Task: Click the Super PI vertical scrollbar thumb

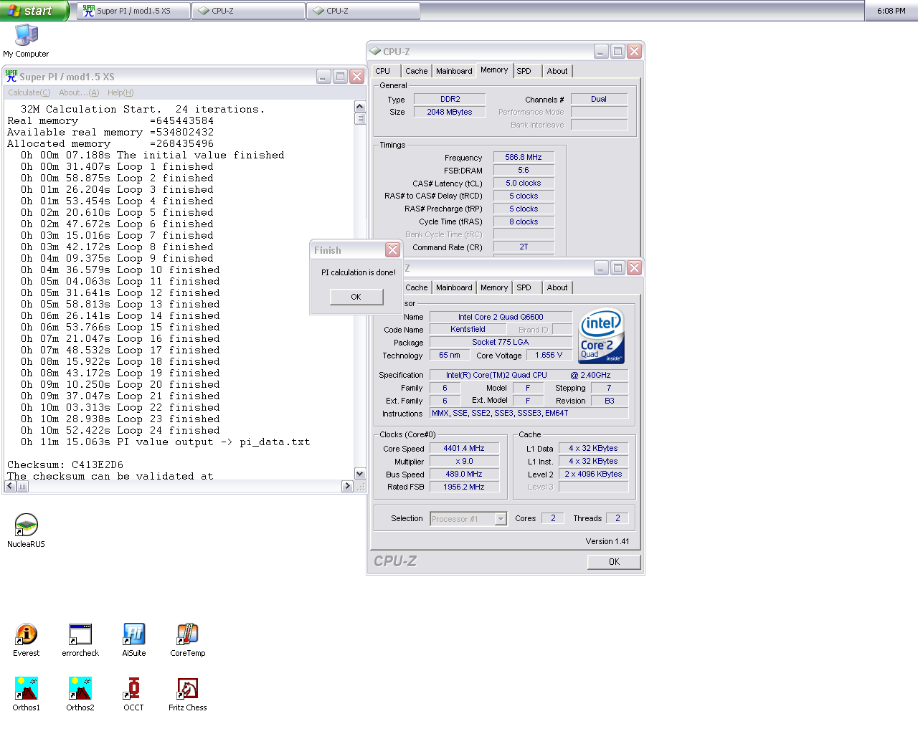Action: (360, 119)
